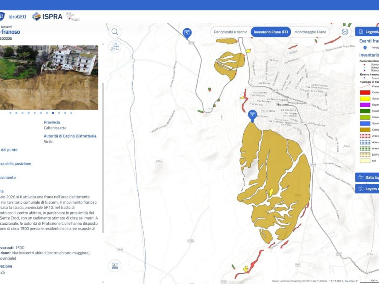
Task: Go to the last carousel photo dot
Action: tap(71, 113)
